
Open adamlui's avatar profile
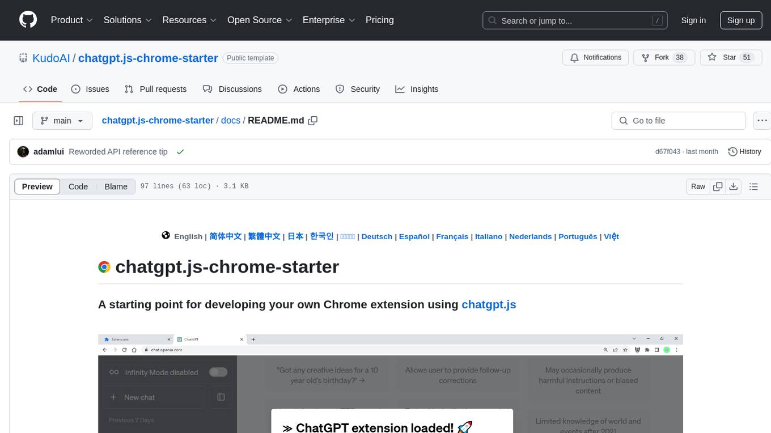23,152
